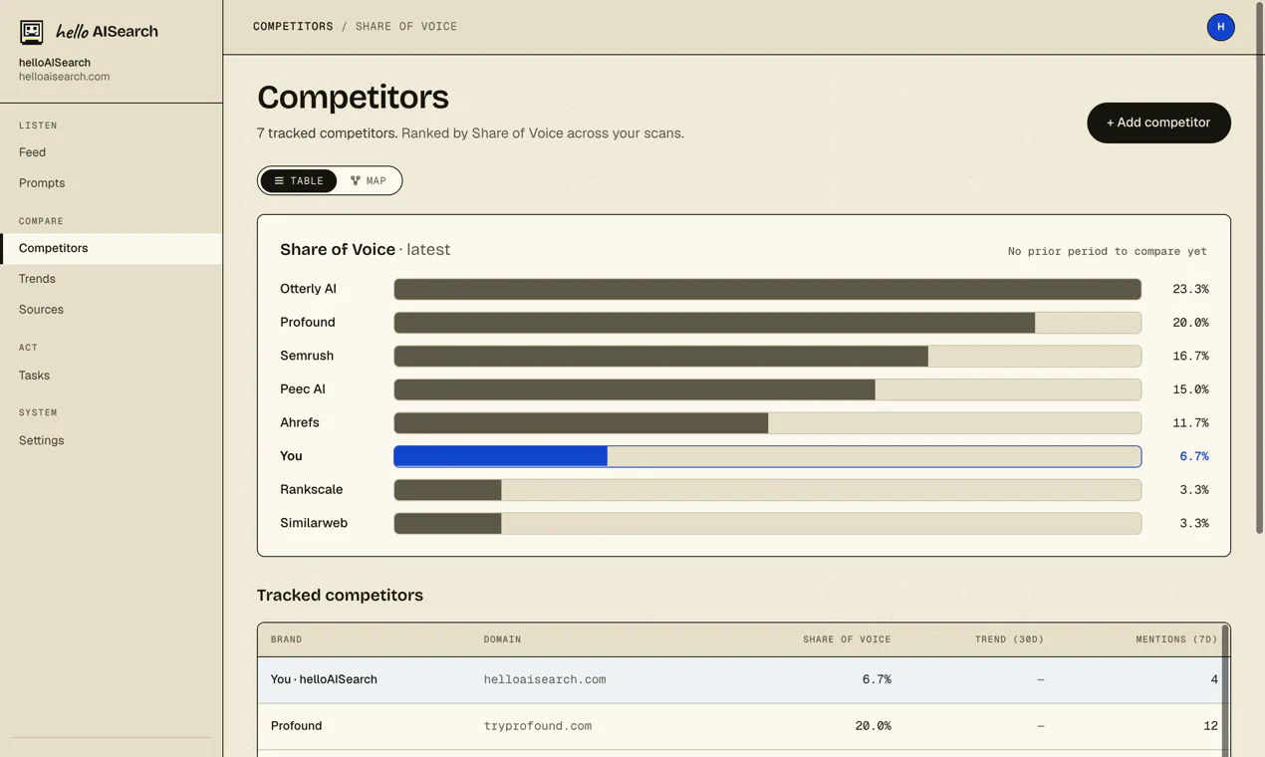Click the helloaisearch.com workspace name in sidebar
The image size is (1265, 757).
pos(64,77)
